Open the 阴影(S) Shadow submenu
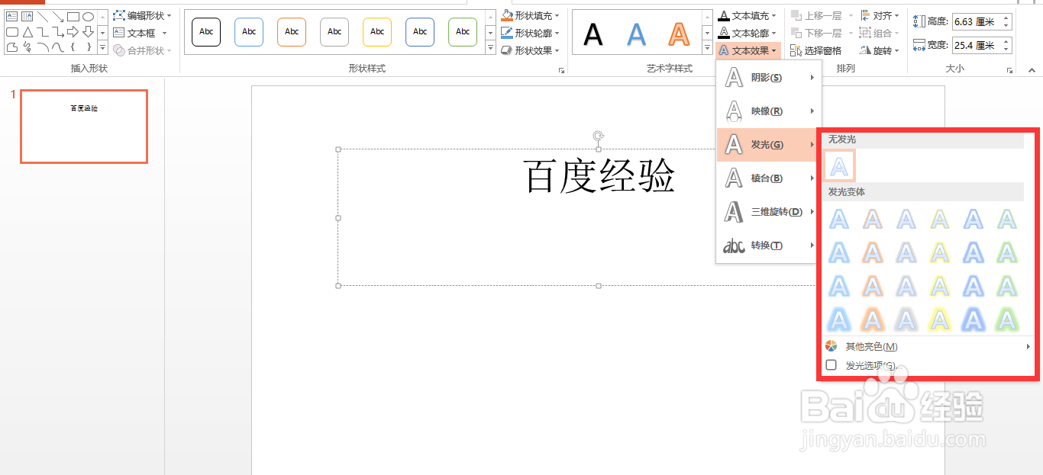Image resolution: width=1043 pixels, height=475 pixels. pyautogui.click(x=769, y=78)
